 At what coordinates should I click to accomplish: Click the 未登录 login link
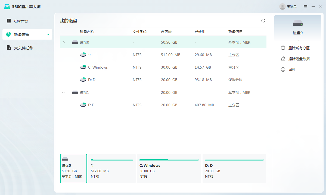tap(291, 7)
